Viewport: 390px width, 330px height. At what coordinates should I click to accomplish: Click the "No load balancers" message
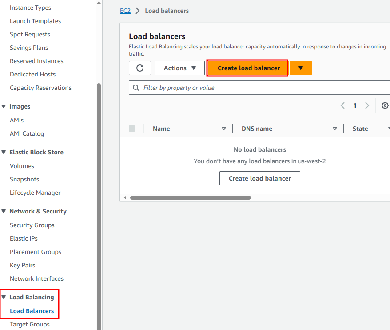click(260, 149)
